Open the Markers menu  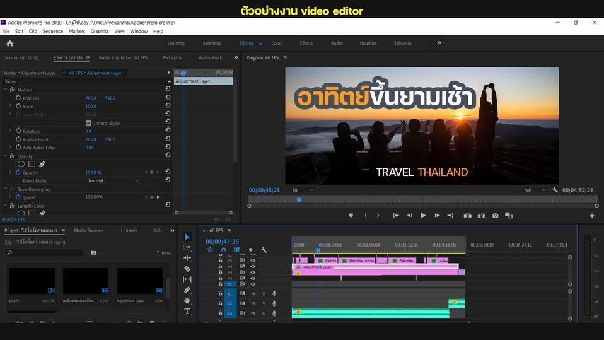[77, 32]
